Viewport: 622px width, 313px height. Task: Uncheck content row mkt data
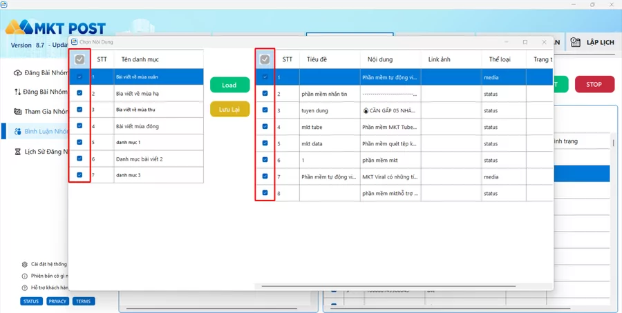tap(265, 143)
